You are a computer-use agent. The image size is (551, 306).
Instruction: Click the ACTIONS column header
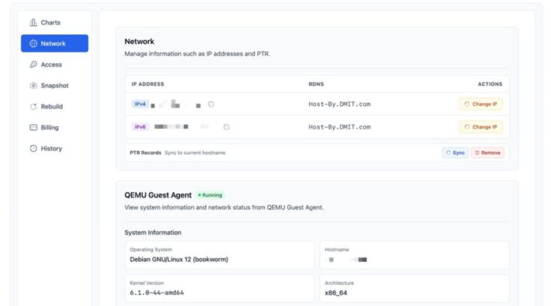490,85
